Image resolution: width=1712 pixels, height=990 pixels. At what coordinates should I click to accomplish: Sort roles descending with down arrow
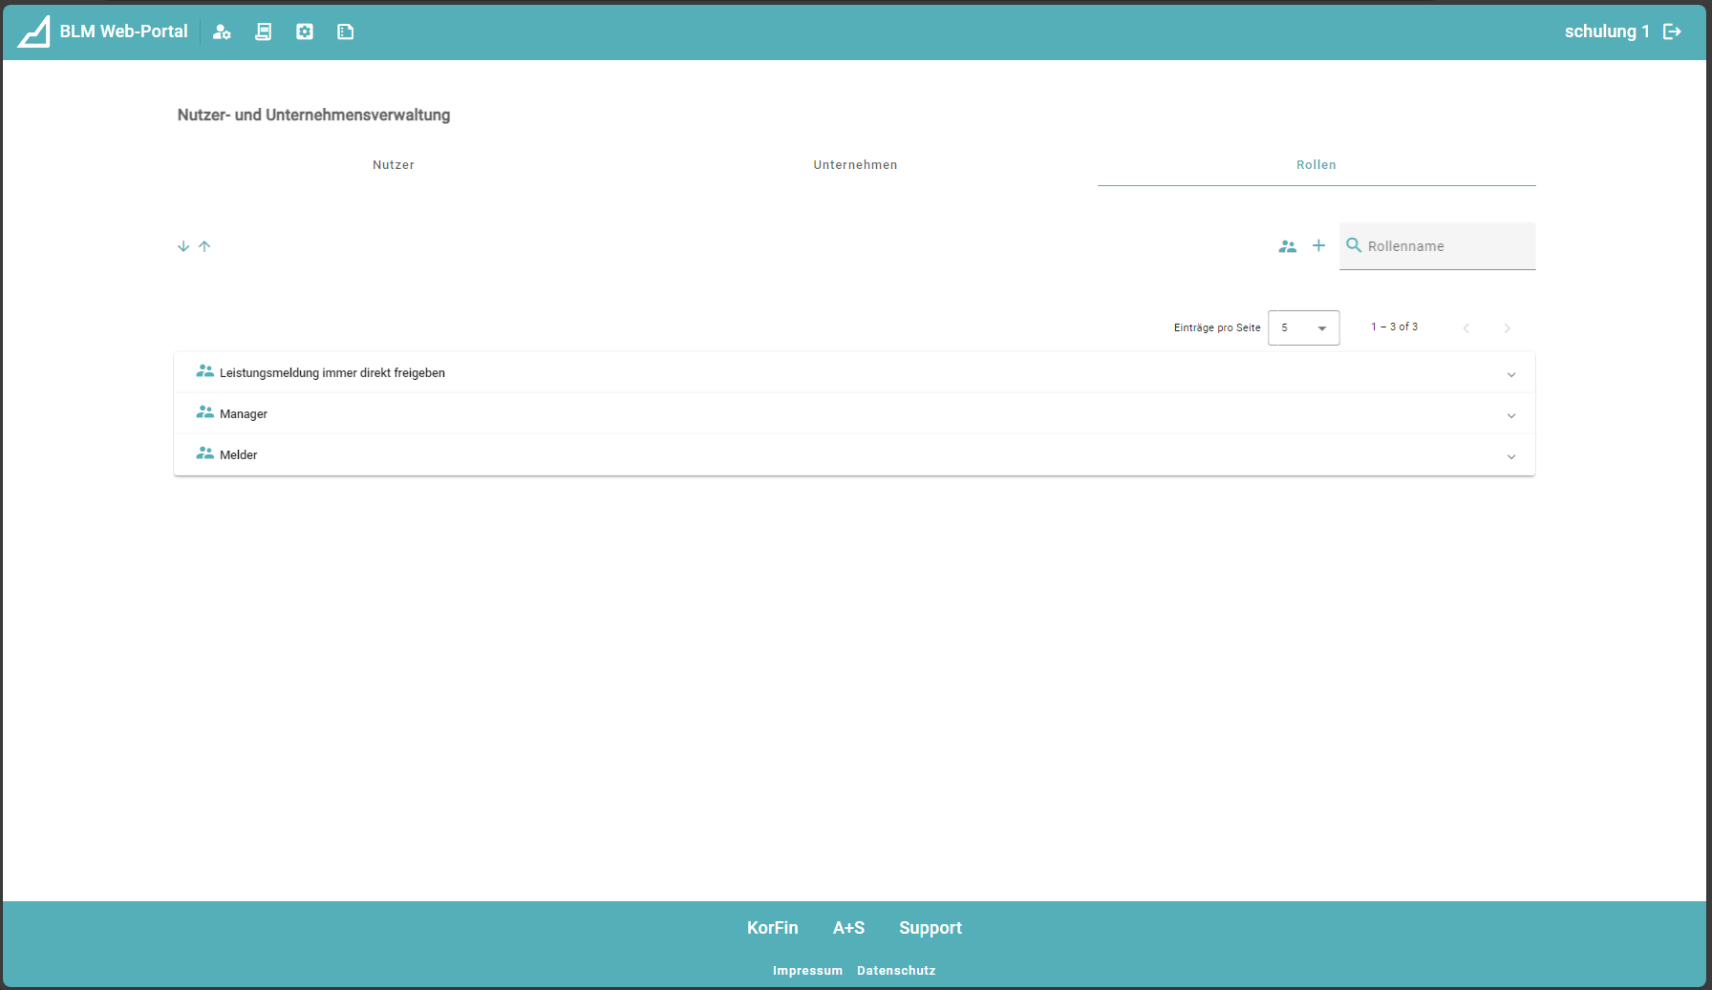click(183, 246)
